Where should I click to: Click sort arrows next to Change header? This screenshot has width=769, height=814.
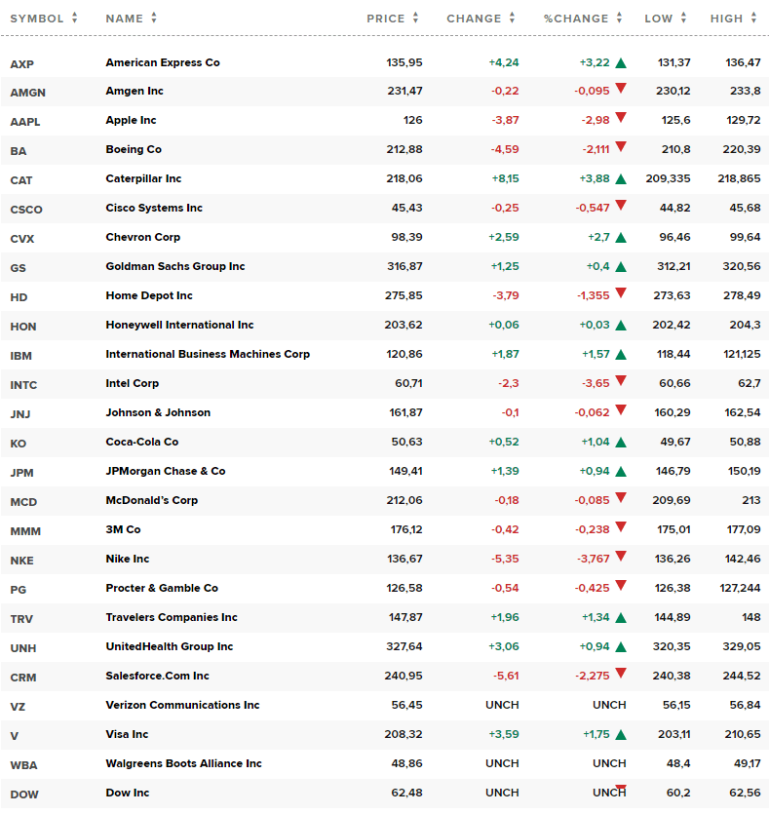(512, 19)
